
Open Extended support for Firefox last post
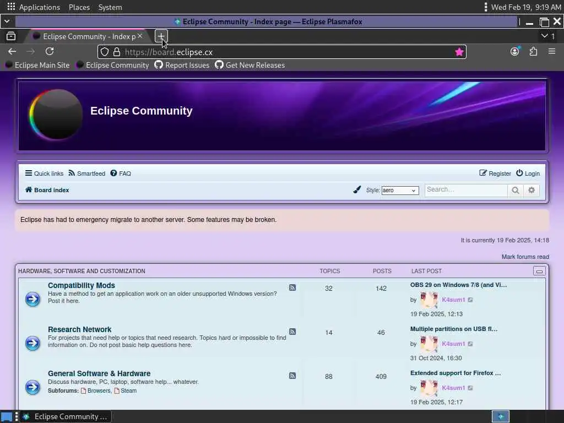point(455,373)
